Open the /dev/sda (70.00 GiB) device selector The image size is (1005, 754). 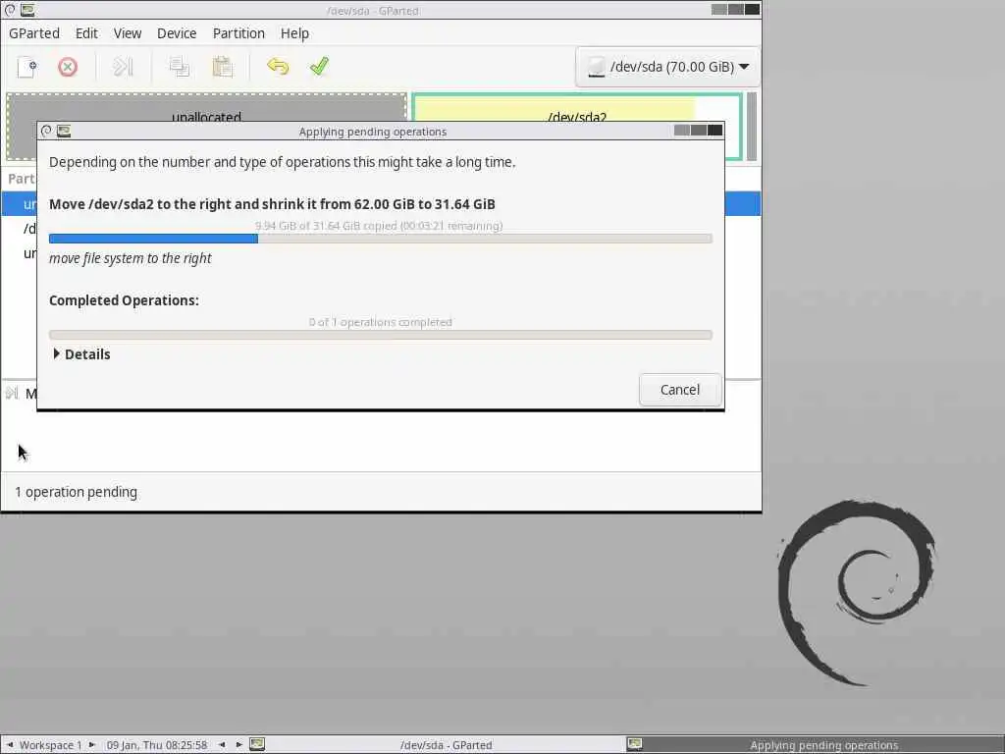667,67
